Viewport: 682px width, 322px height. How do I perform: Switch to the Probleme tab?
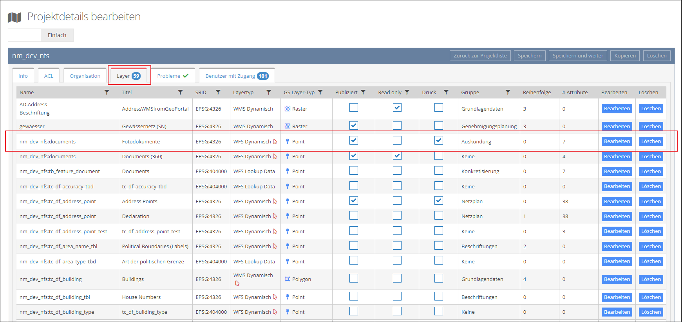pos(173,76)
